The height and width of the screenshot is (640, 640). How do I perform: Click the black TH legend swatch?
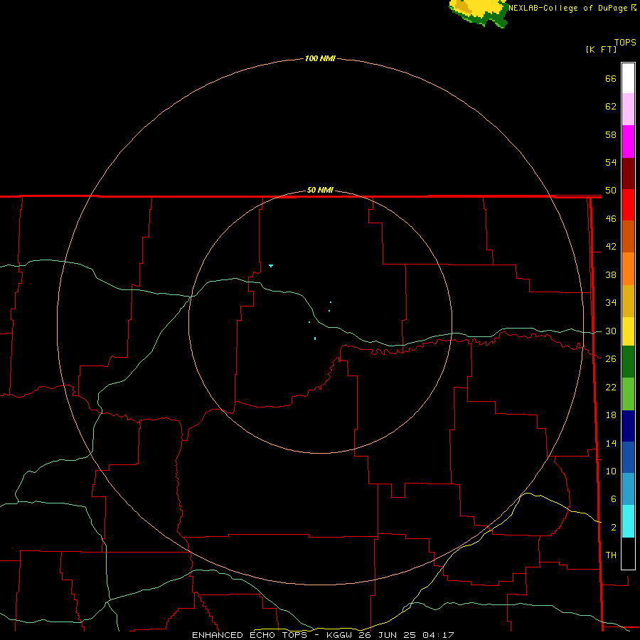[628, 553]
